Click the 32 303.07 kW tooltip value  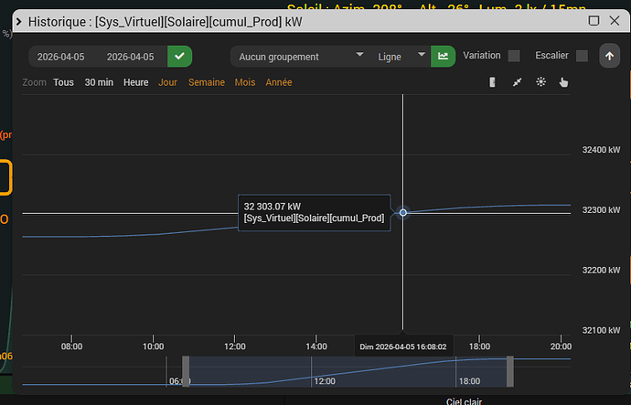coord(272,207)
